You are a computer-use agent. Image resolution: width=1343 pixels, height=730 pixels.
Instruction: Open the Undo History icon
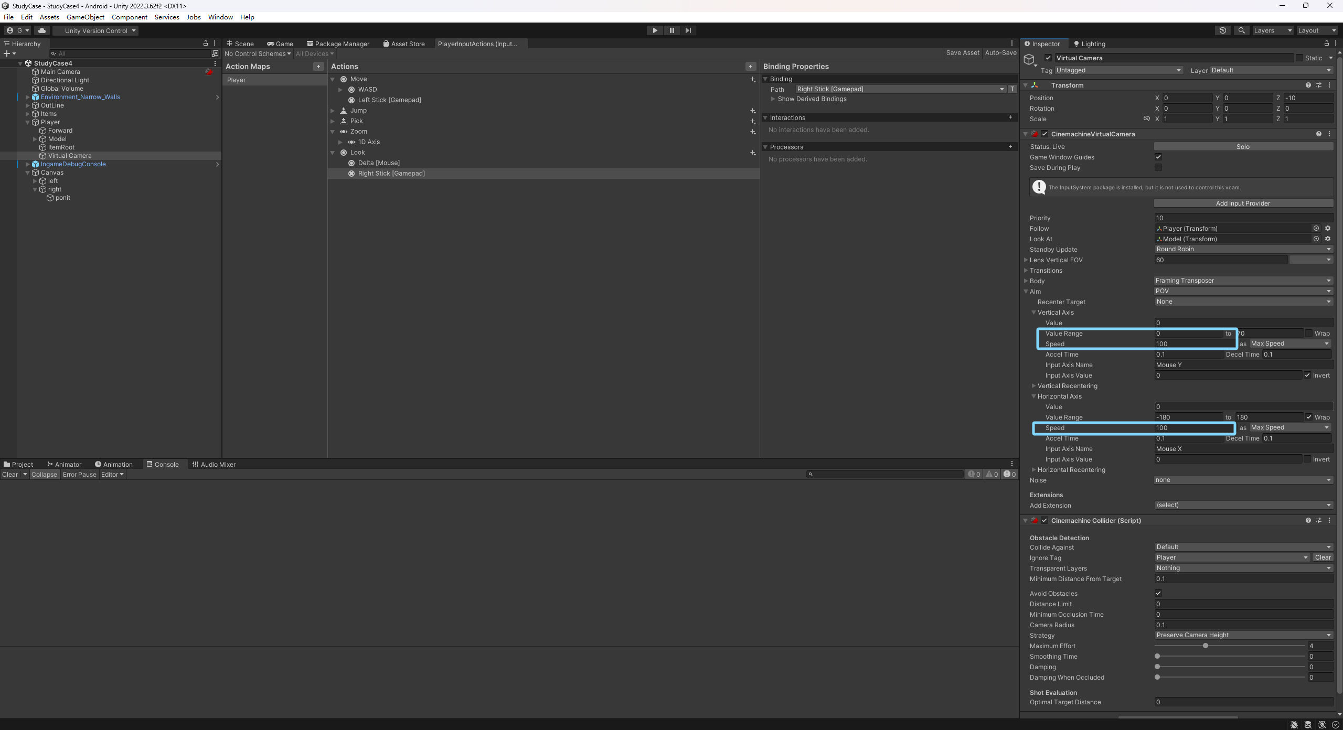pyautogui.click(x=1223, y=30)
